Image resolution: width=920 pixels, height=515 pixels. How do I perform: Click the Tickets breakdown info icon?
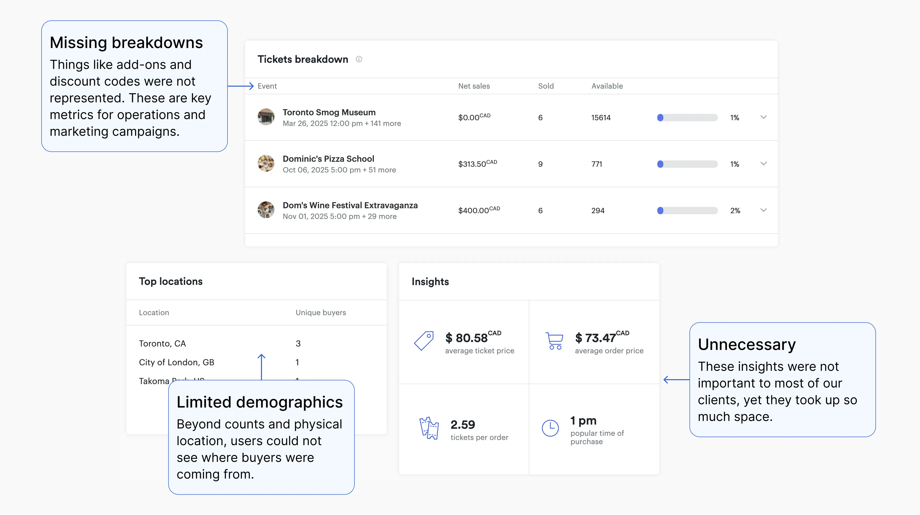pyautogui.click(x=359, y=59)
